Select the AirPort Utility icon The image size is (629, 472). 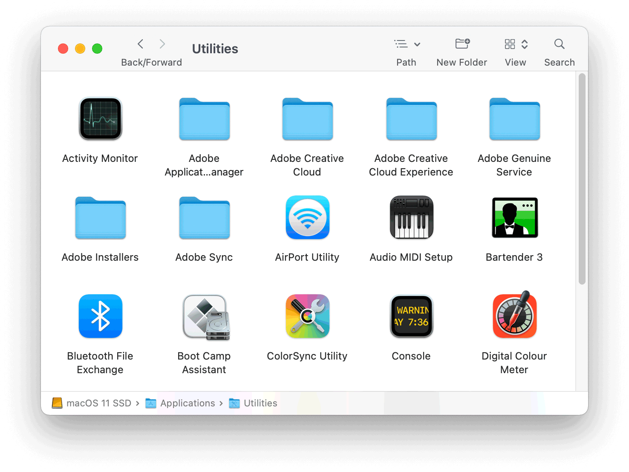pyautogui.click(x=307, y=218)
